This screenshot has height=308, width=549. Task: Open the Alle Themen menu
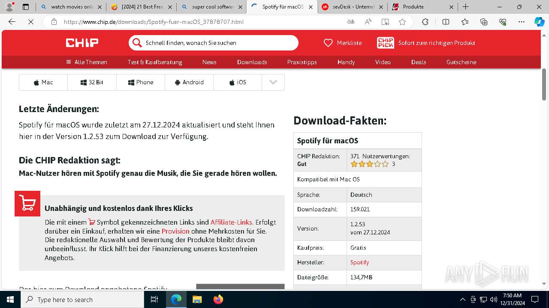(x=87, y=62)
